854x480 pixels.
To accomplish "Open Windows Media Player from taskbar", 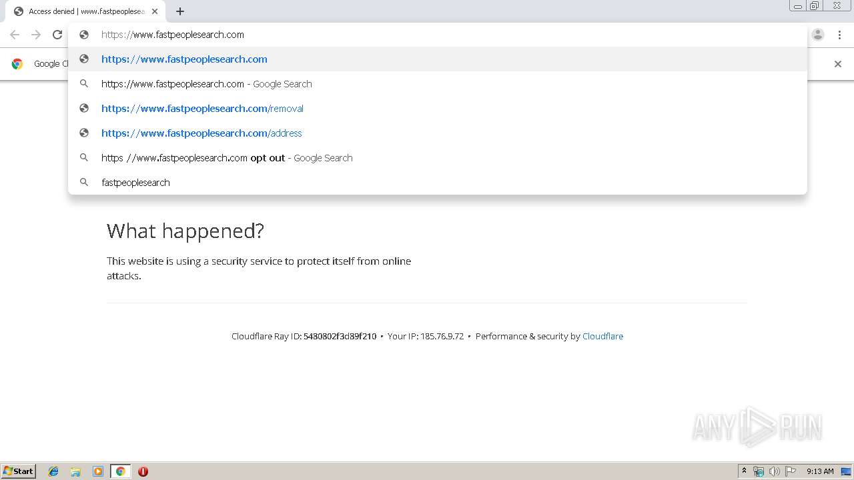I will point(98,471).
